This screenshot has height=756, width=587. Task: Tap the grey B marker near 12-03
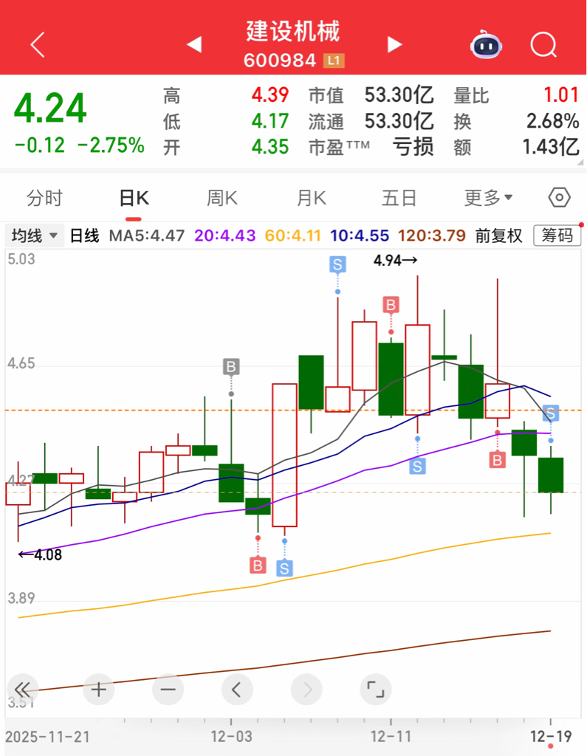point(231,367)
